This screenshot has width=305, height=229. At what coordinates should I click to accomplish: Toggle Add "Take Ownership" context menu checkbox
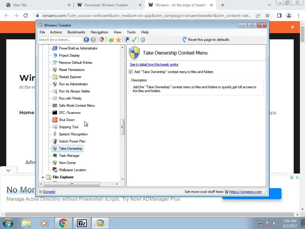(130, 72)
